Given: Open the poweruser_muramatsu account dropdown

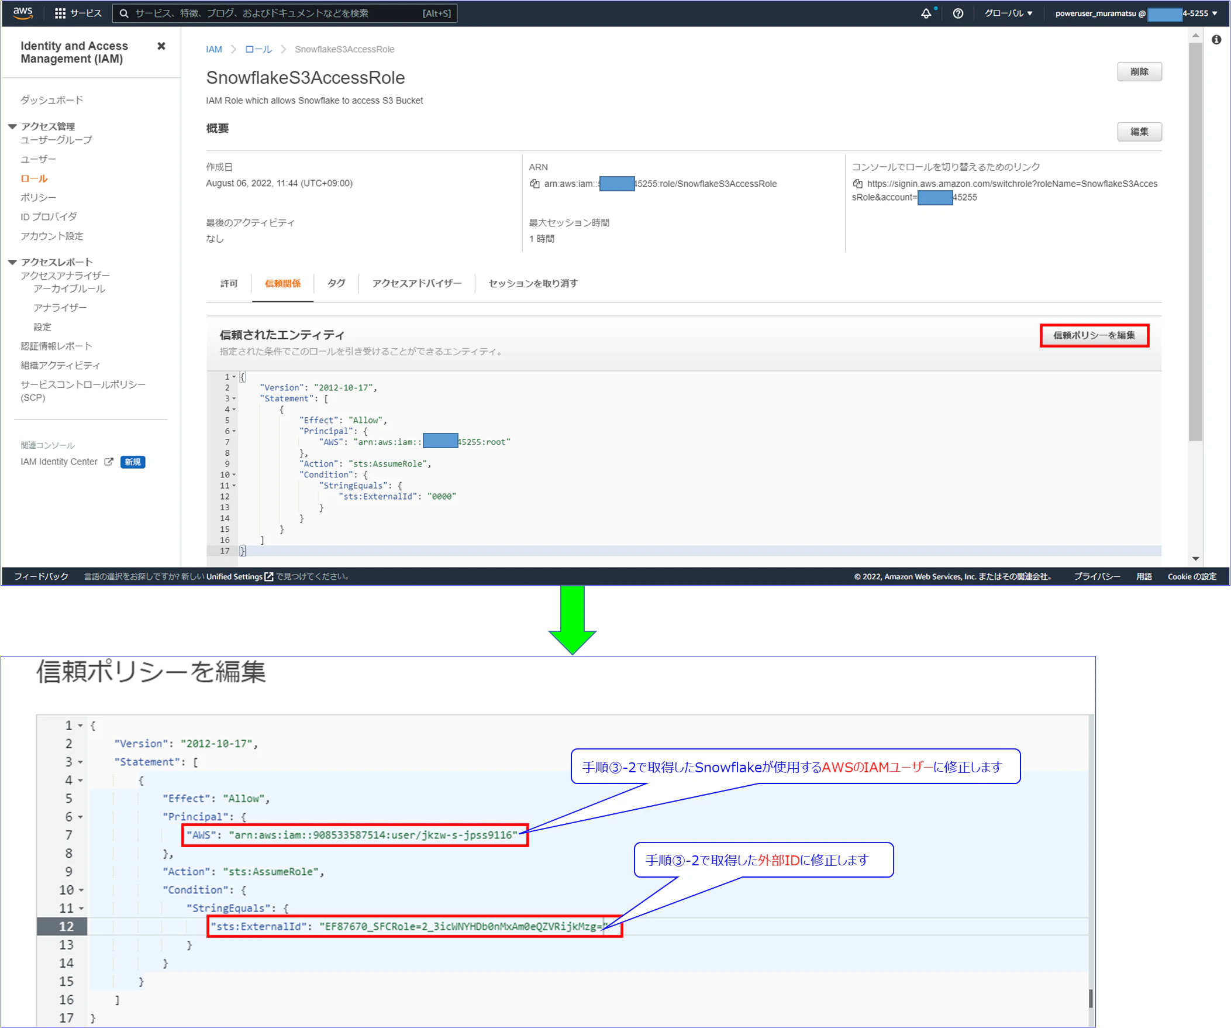Looking at the screenshot, I should (1136, 13).
